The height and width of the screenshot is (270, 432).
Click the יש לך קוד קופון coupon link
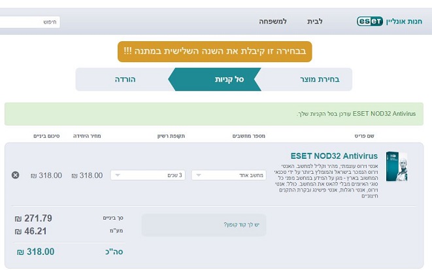click(242, 225)
